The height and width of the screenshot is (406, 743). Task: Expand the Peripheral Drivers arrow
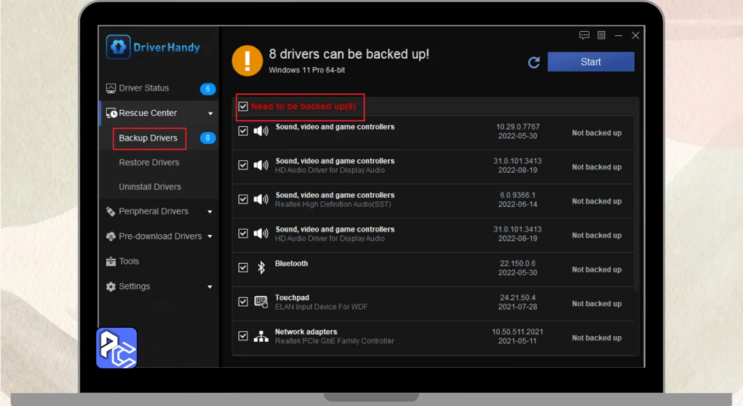coord(210,212)
